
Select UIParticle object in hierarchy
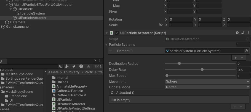click(25, 9)
